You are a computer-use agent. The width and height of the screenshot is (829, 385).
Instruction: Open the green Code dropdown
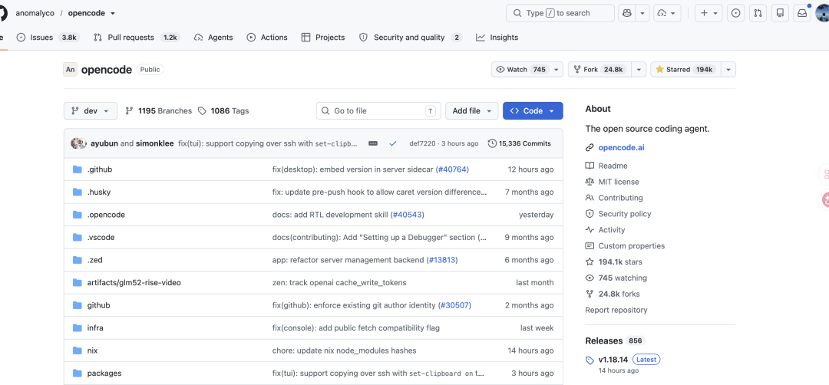(533, 111)
